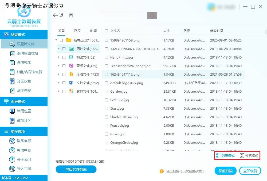Select the default_logo@2x.png file row
Screen dimensions: 267x181
[x=173, y=83]
